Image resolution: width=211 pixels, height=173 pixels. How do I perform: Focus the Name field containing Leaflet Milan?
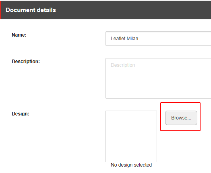point(158,39)
